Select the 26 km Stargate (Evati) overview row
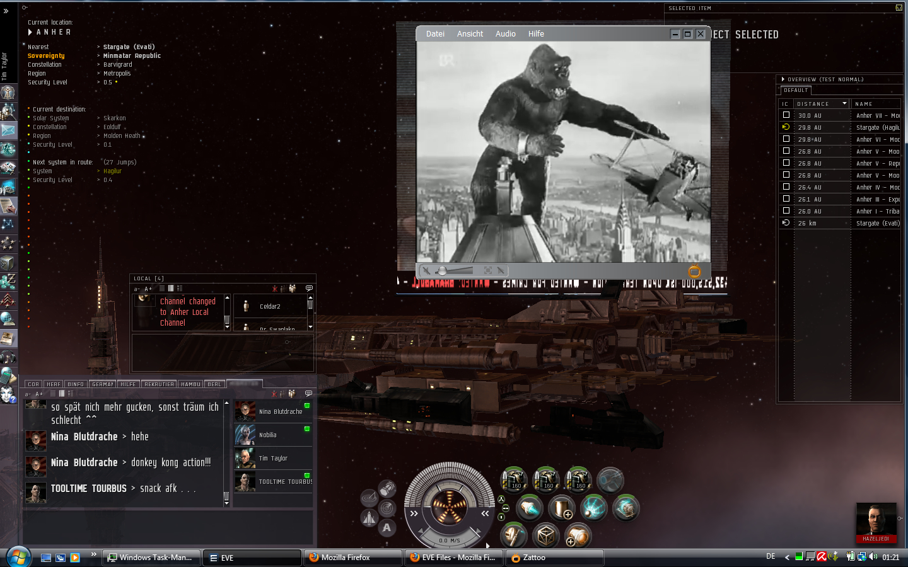908x567 pixels. pos(841,223)
